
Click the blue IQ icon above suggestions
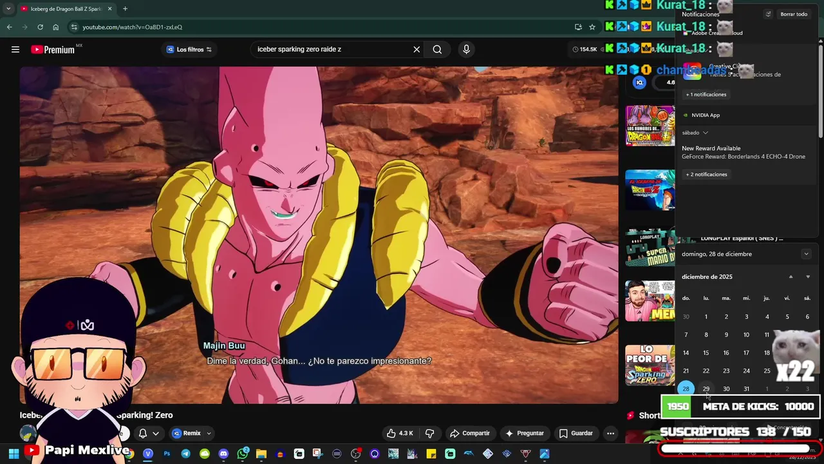click(639, 82)
